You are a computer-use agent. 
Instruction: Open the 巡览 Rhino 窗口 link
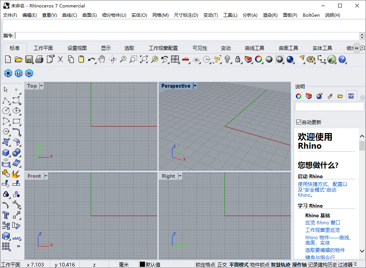tap(323, 223)
